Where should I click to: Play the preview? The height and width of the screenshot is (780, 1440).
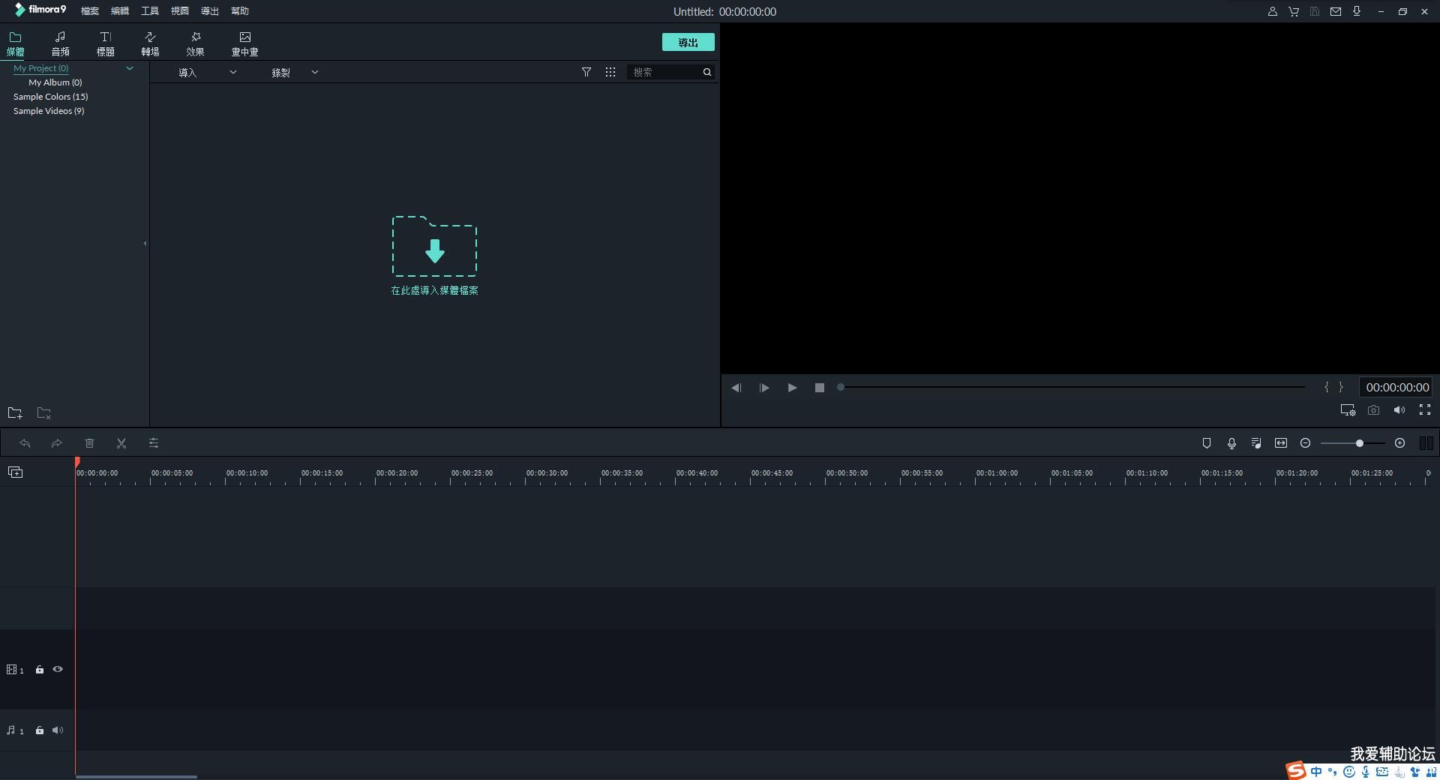pyautogui.click(x=792, y=388)
